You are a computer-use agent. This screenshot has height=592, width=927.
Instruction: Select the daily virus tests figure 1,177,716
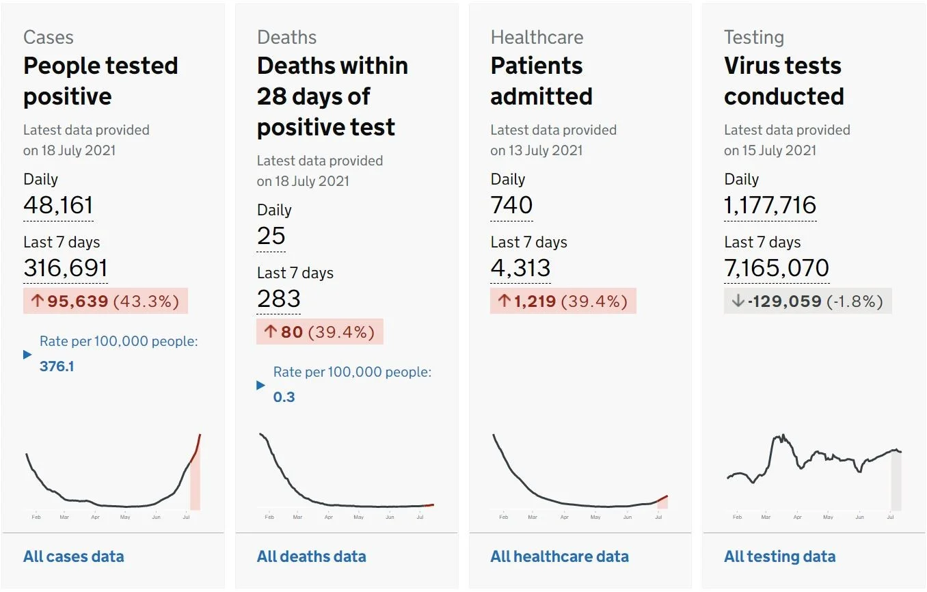(x=770, y=205)
